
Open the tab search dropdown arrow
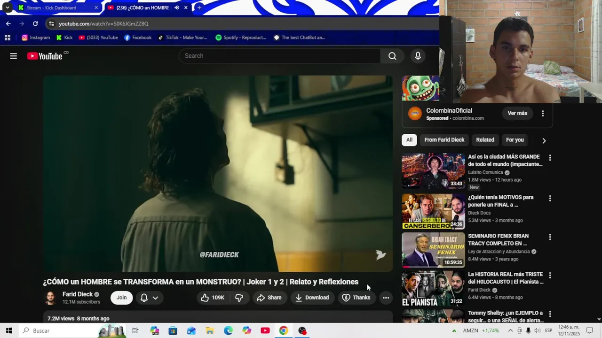(x=7, y=8)
